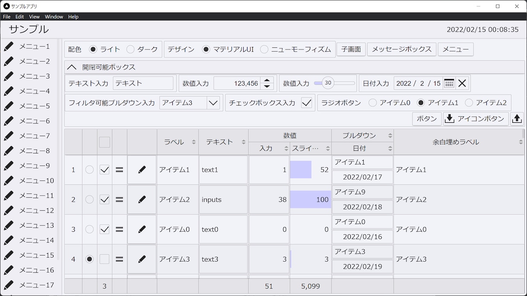
Task: Click the pencil edit icon in row 3
Action: tap(142, 229)
